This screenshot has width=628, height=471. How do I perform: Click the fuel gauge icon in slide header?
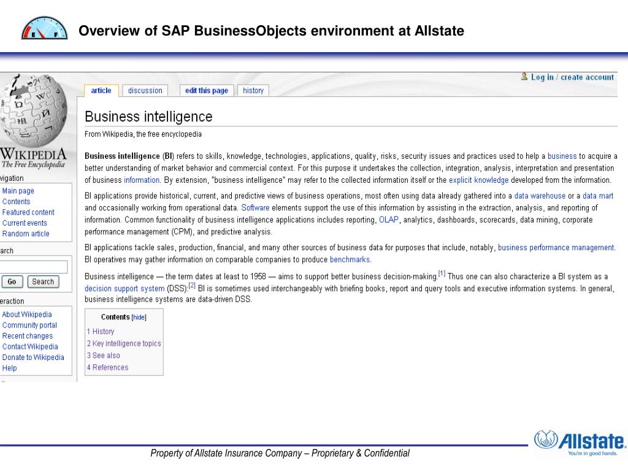[x=44, y=28]
